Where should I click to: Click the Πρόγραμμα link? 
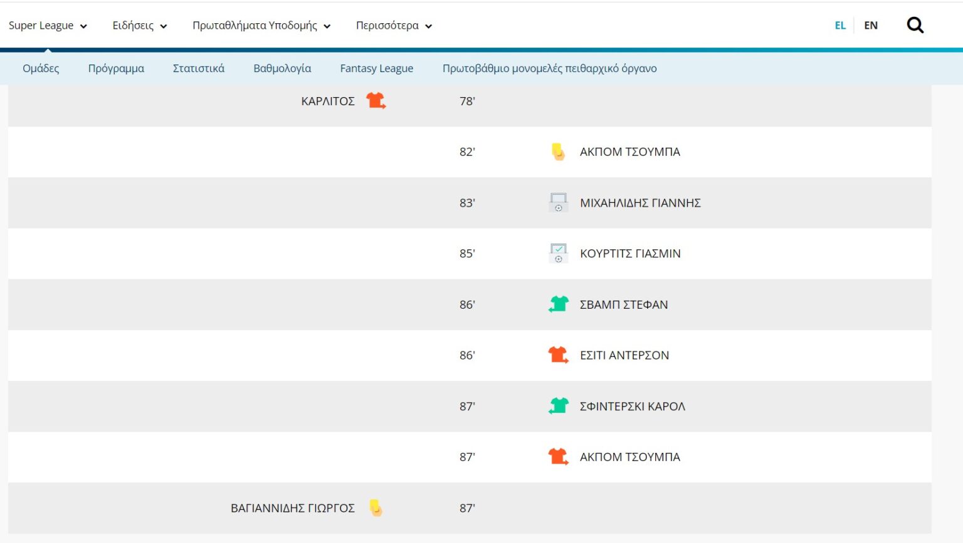116,68
